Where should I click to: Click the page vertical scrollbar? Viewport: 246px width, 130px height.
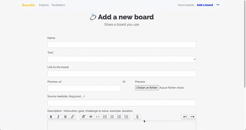pyautogui.click(x=245, y=44)
